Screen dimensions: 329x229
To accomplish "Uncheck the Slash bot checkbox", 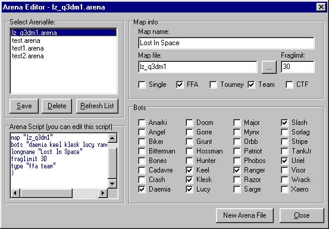I will click(285, 123).
